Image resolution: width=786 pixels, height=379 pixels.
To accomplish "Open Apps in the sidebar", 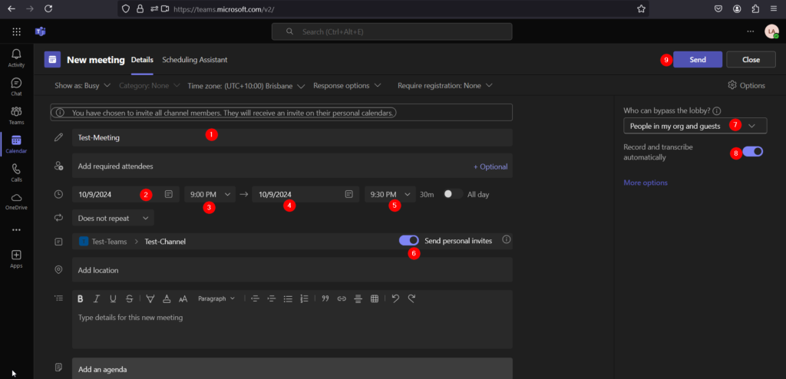I will 16,259.
